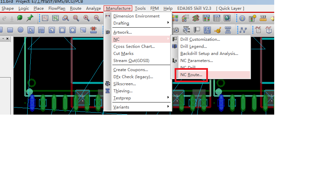Click the TP testpoint icon
The height and width of the screenshot is (182, 323).
(218, 30)
